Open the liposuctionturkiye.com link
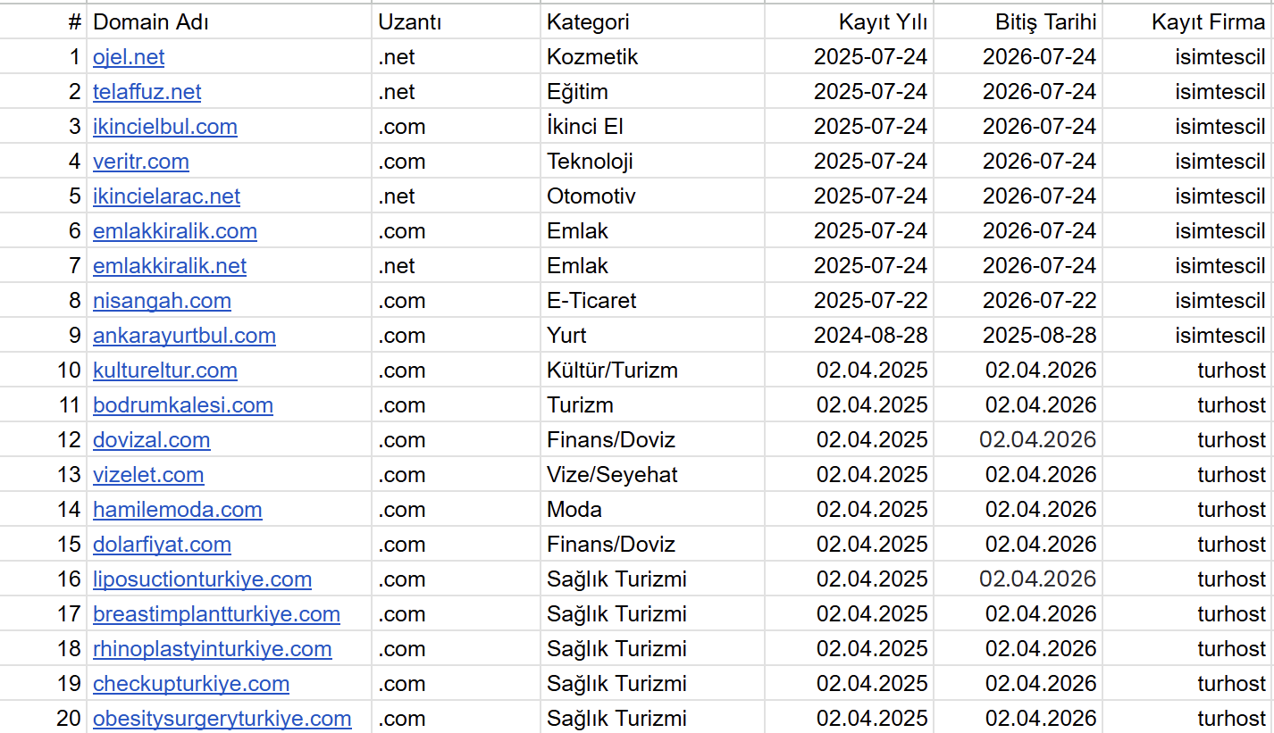The width and height of the screenshot is (1274, 733). click(202, 579)
